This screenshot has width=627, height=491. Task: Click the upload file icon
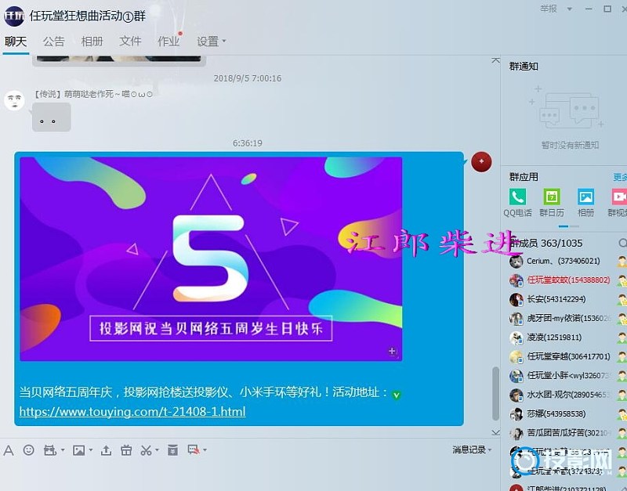[x=106, y=450]
